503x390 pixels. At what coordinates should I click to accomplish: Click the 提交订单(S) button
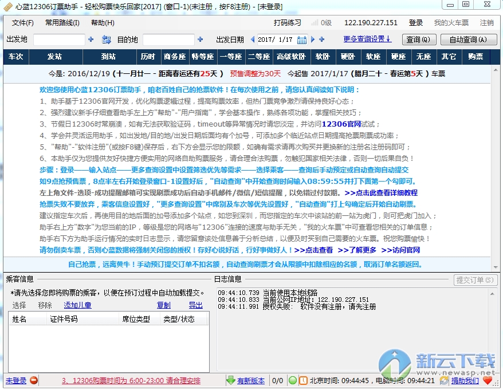(x=475, y=279)
